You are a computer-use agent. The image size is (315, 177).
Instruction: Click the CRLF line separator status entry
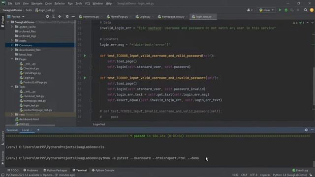244,175
